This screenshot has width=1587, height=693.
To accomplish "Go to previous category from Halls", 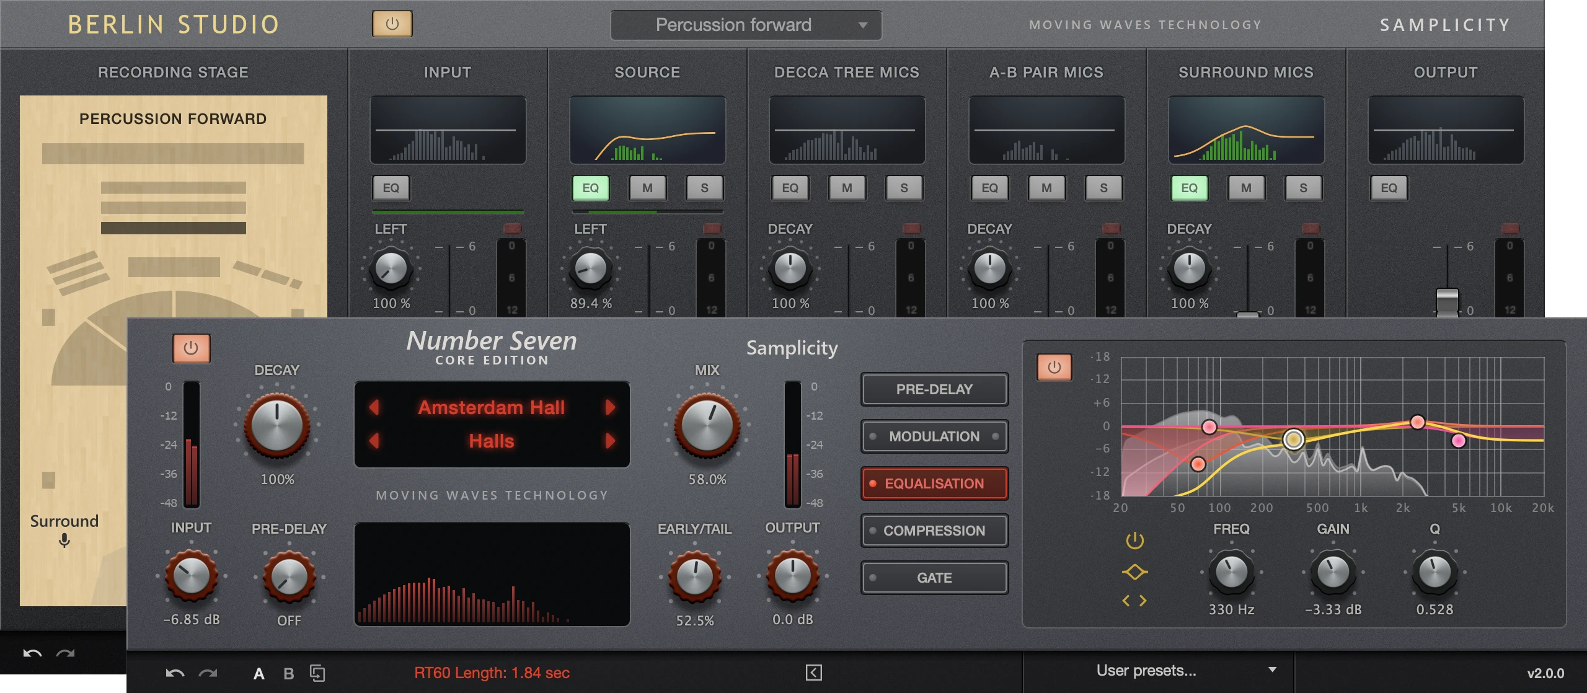I will pyautogui.click(x=374, y=441).
